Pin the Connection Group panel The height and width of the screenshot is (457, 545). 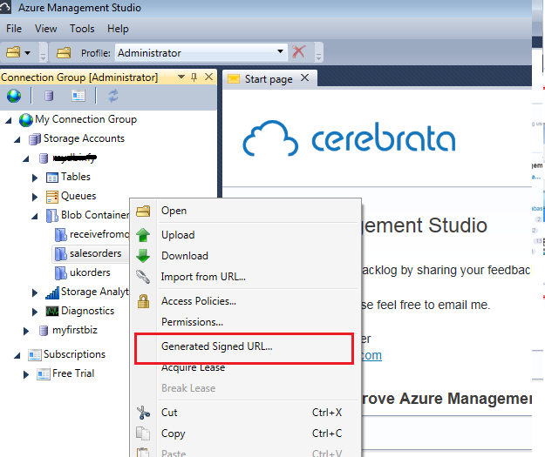[x=194, y=77]
